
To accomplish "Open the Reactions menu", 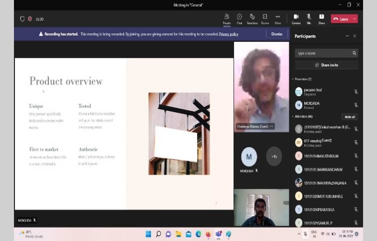I will 252,18.
